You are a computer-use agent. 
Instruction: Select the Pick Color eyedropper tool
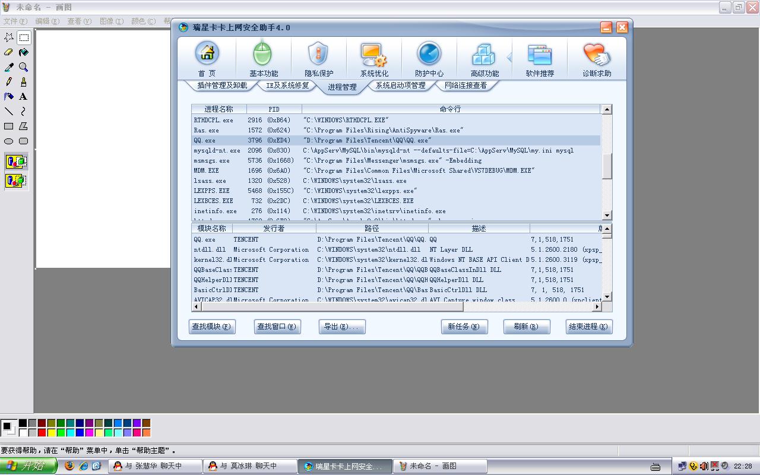tap(9, 67)
